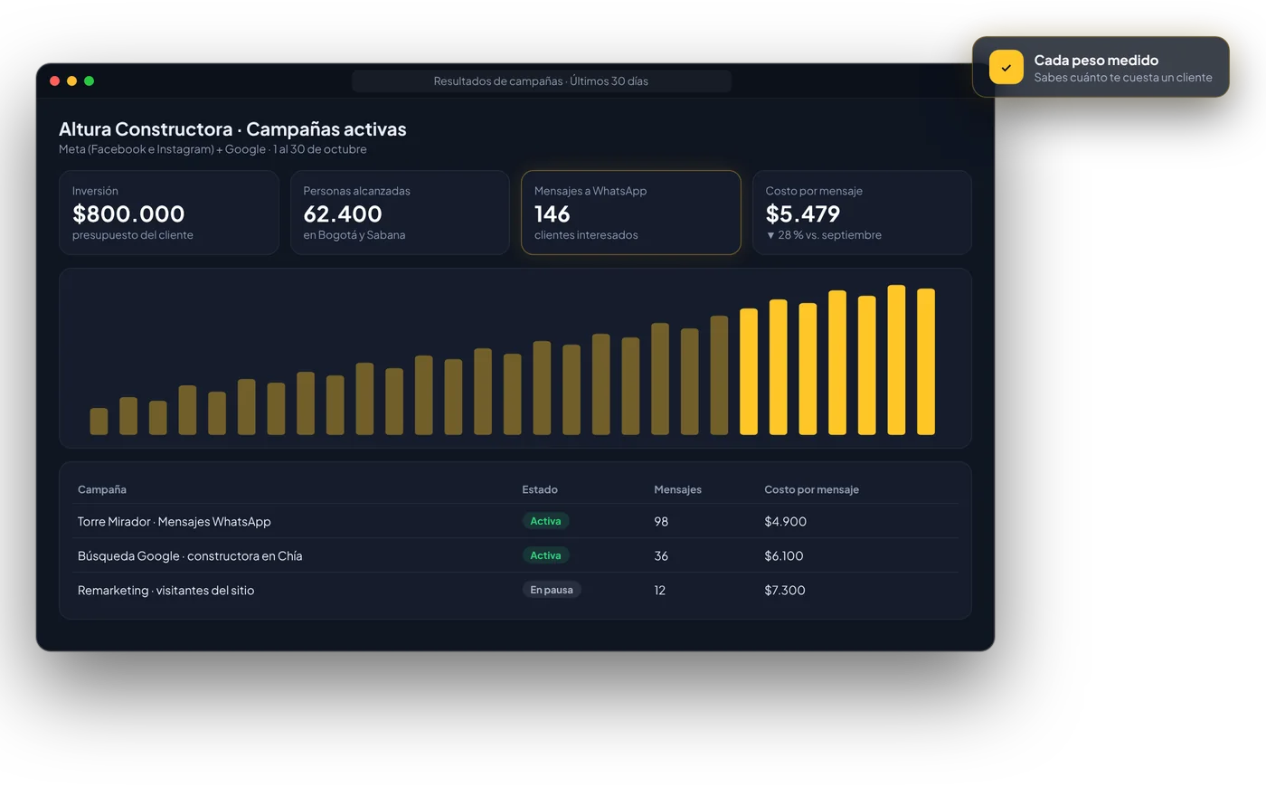Click the message count '36'
The image size is (1266, 796).
click(661, 556)
